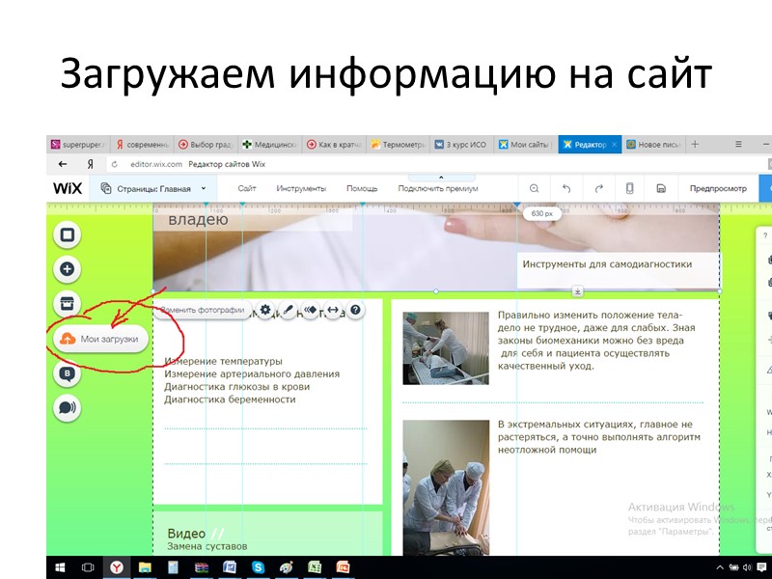Screen dimensions: 772x579
Task: Switch to Медицинск browser tab
Action: tap(269, 144)
